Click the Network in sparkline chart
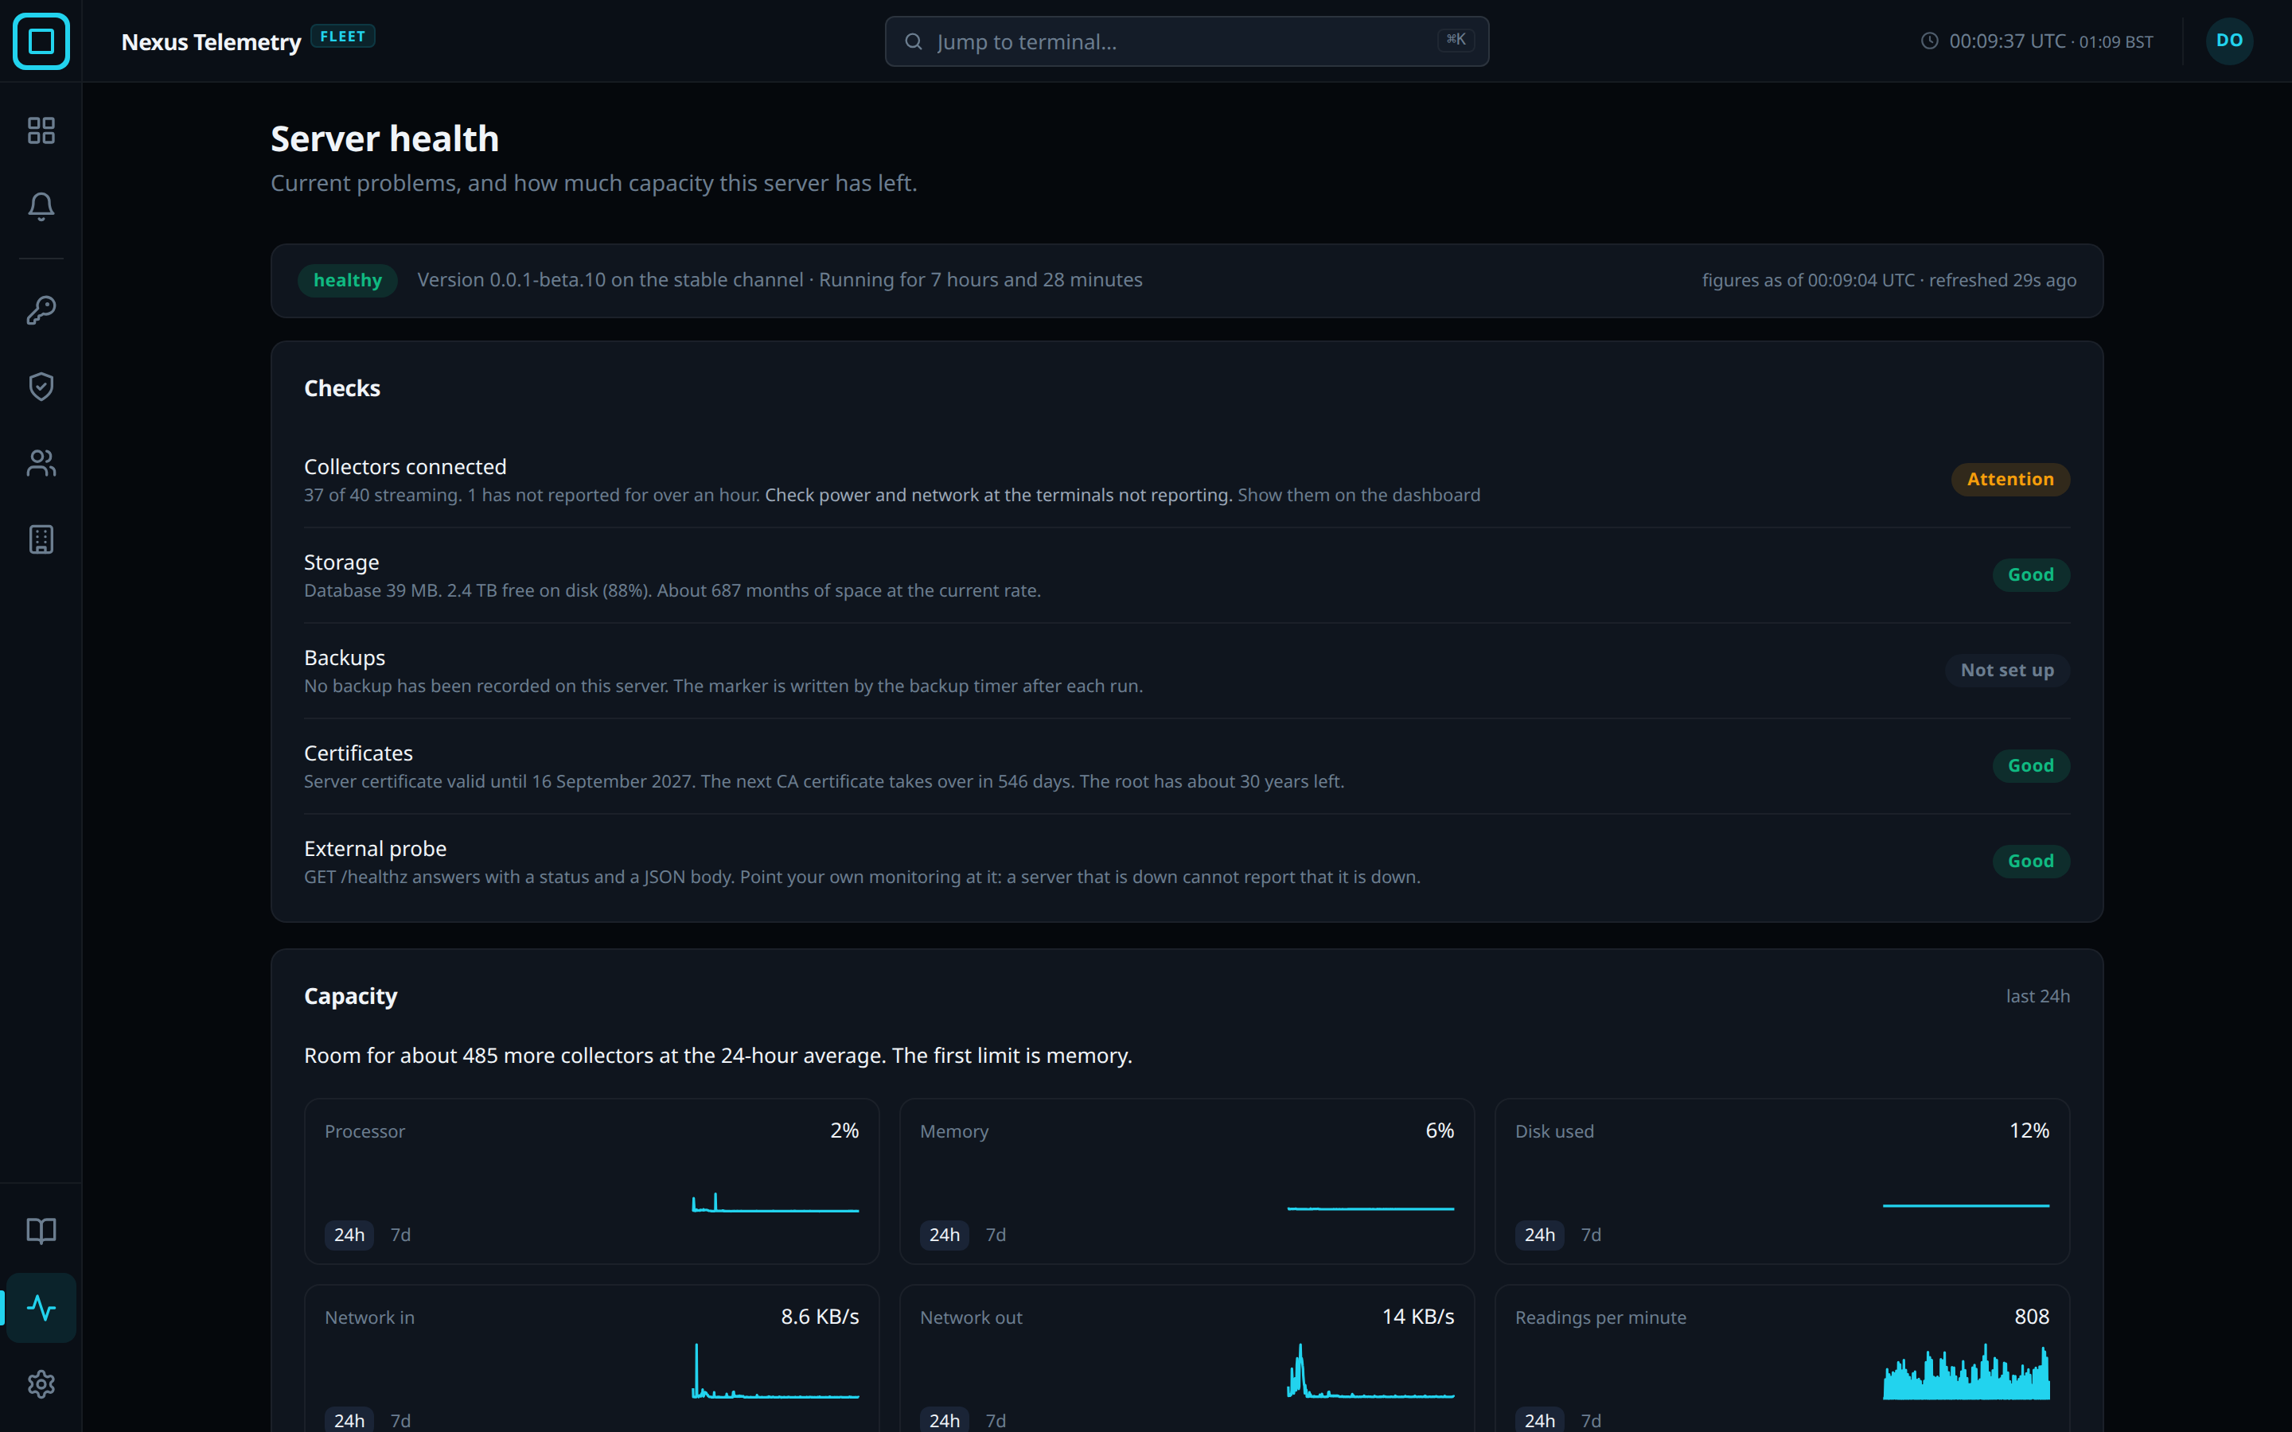The image size is (2292, 1432). [x=776, y=1371]
